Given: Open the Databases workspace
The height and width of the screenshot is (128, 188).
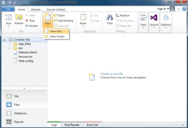Looking at the screenshot, I should (x=25, y=113).
